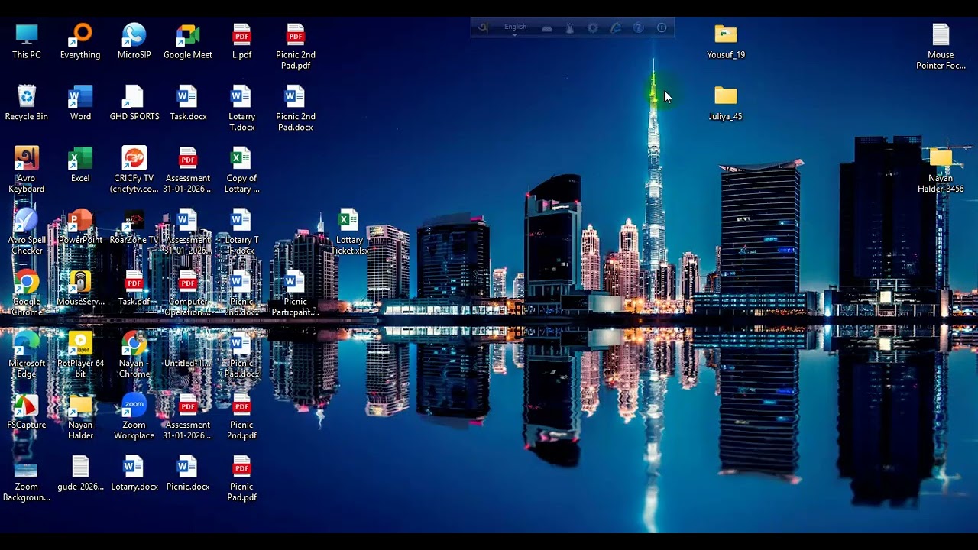978x550 pixels.
Task: Open Avro mouse typing from the top bar
Action: [x=570, y=27]
